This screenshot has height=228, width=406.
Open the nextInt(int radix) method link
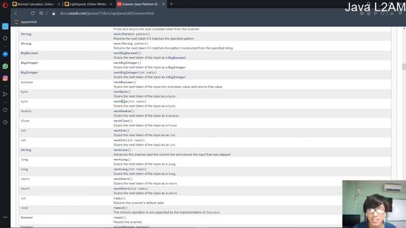129,141
